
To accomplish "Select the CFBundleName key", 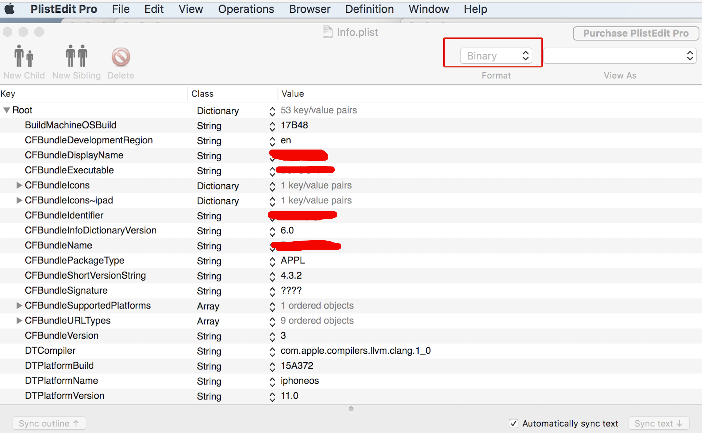I will point(58,245).
